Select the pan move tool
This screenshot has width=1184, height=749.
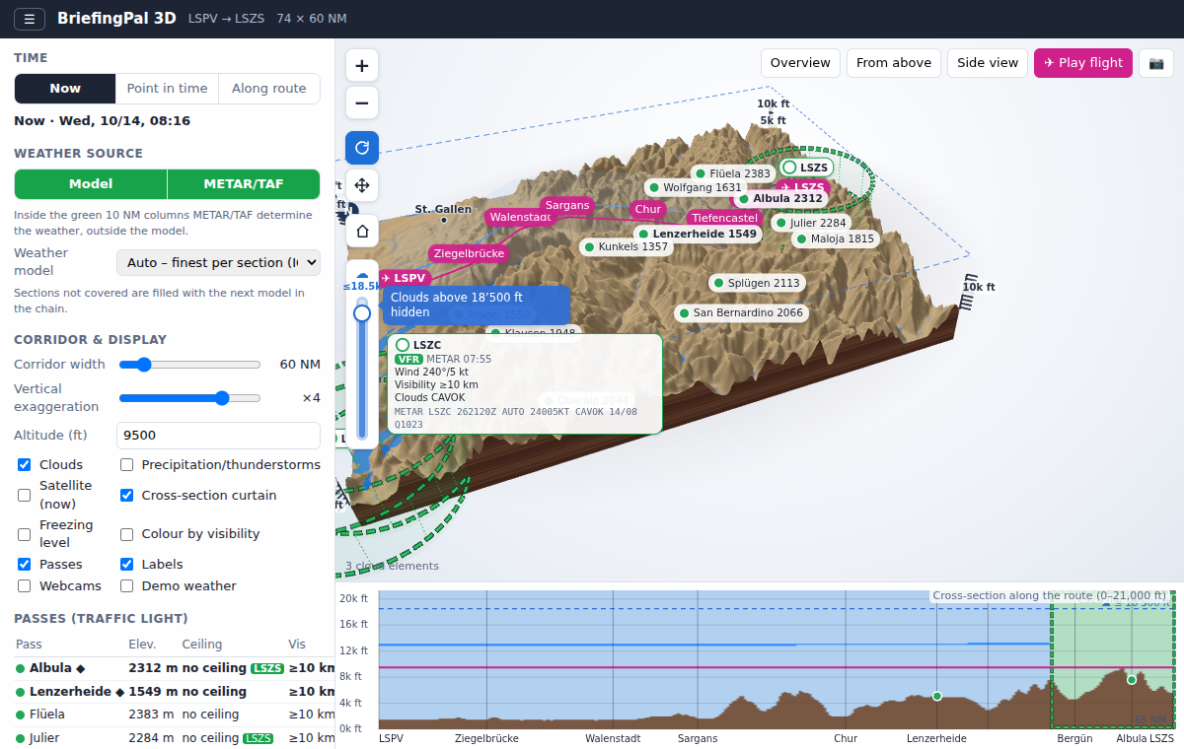click(x=362, y=184)
